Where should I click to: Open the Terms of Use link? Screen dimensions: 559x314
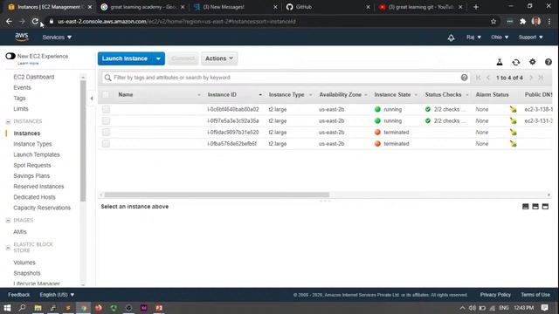point(535,295)
